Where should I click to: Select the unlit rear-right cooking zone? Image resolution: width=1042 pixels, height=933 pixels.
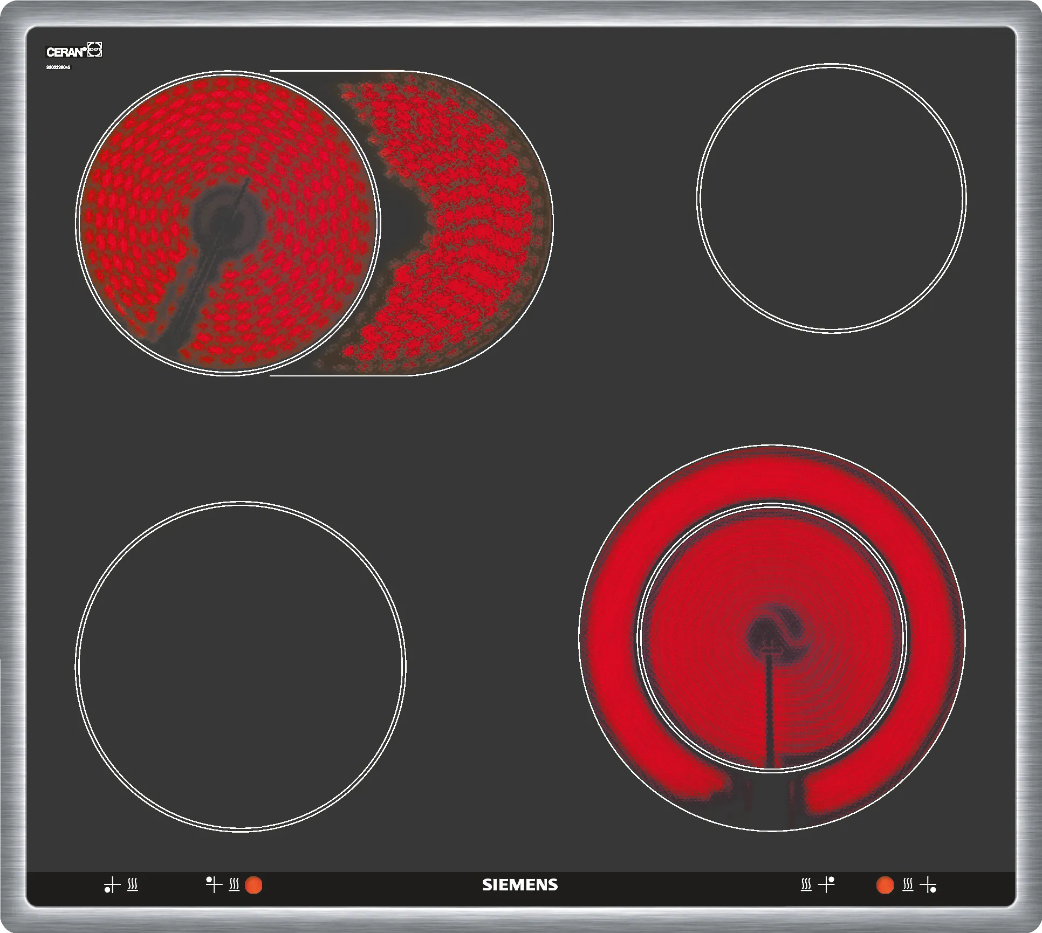tap(831, 198)
